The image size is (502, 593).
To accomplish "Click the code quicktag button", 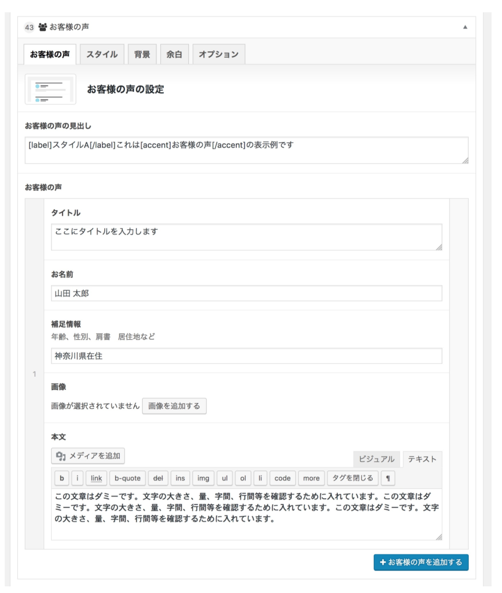I will tap(283, 478).
